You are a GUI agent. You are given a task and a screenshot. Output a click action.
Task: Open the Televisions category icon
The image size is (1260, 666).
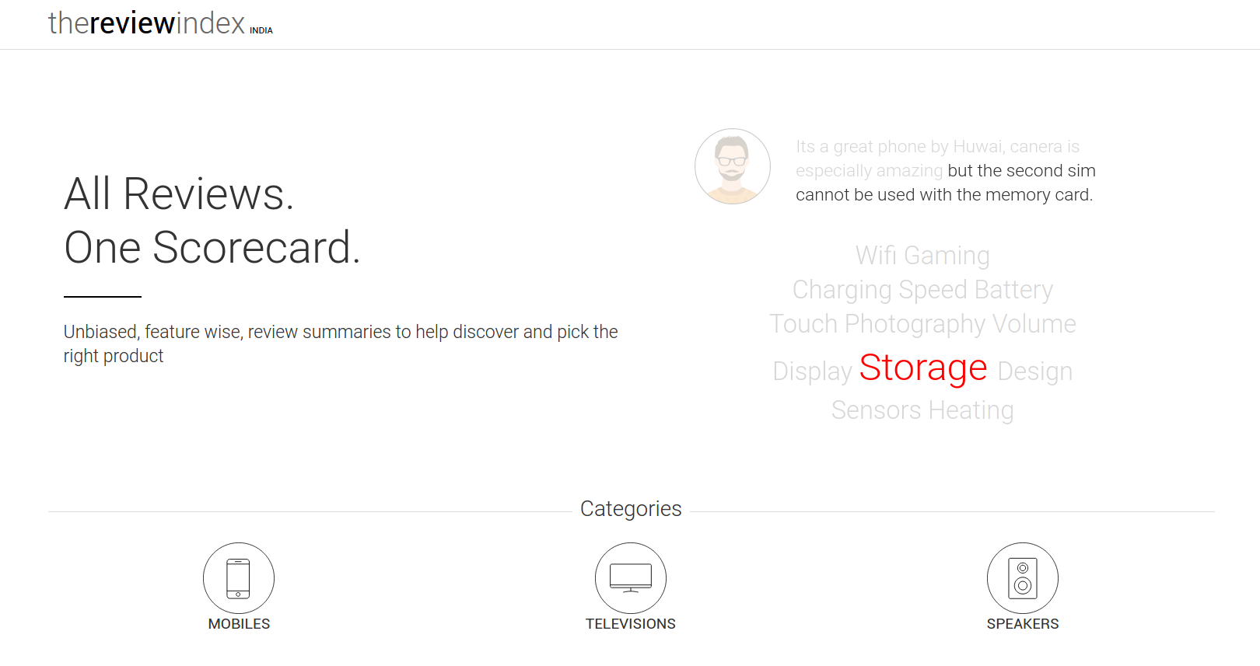[631, 578]
